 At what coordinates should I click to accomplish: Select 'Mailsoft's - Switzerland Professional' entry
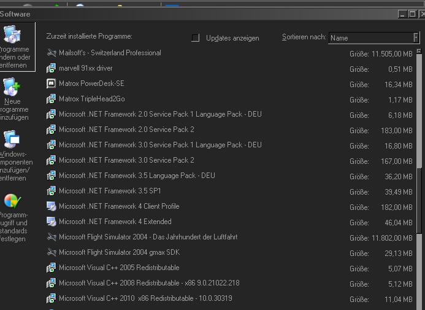click(x=110, y=53)
